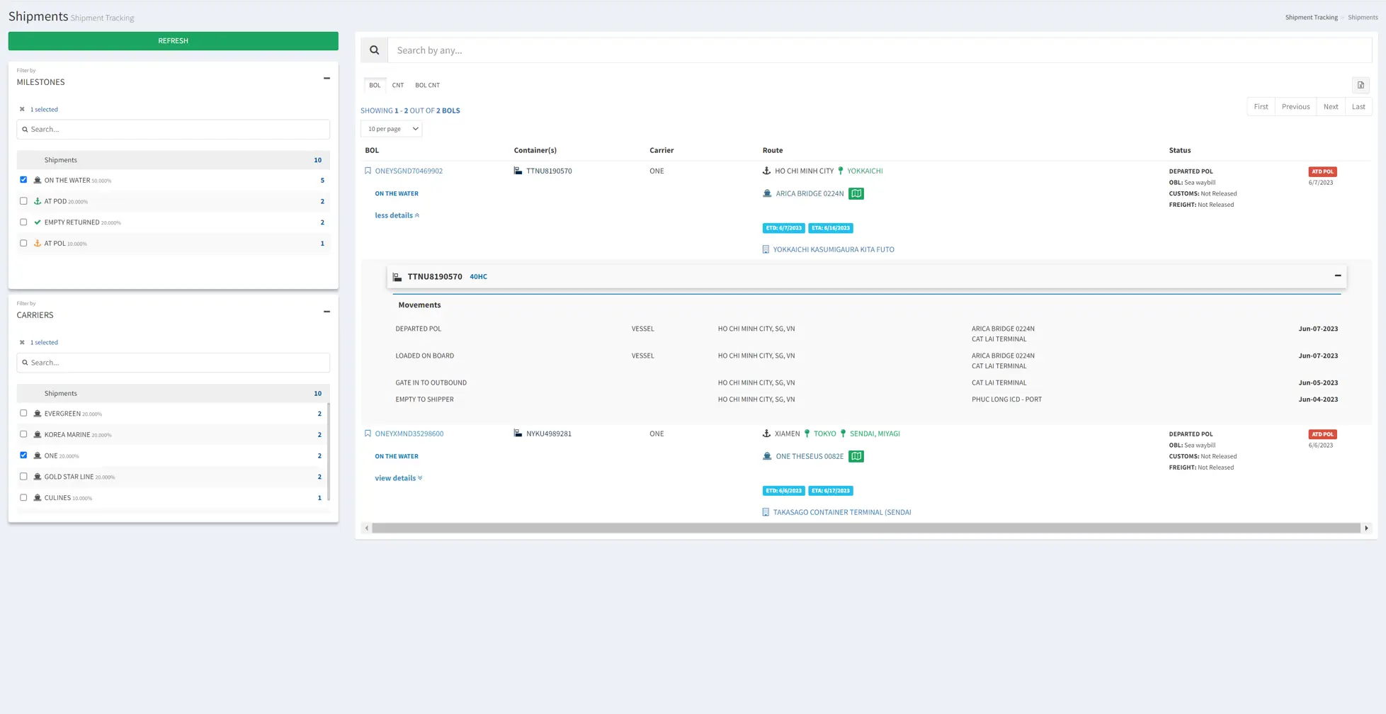This screenshot has height=714, width=1386.
Task: Focus the Search by any field
Action: point(878,50)
